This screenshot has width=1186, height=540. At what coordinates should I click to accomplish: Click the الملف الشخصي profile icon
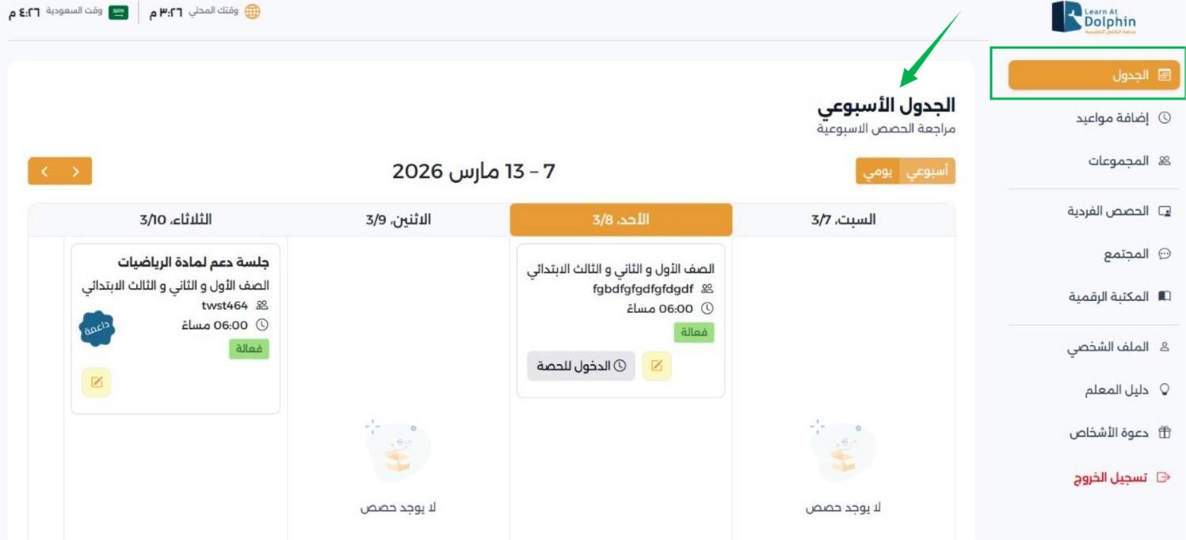[x=1164, y=347]
